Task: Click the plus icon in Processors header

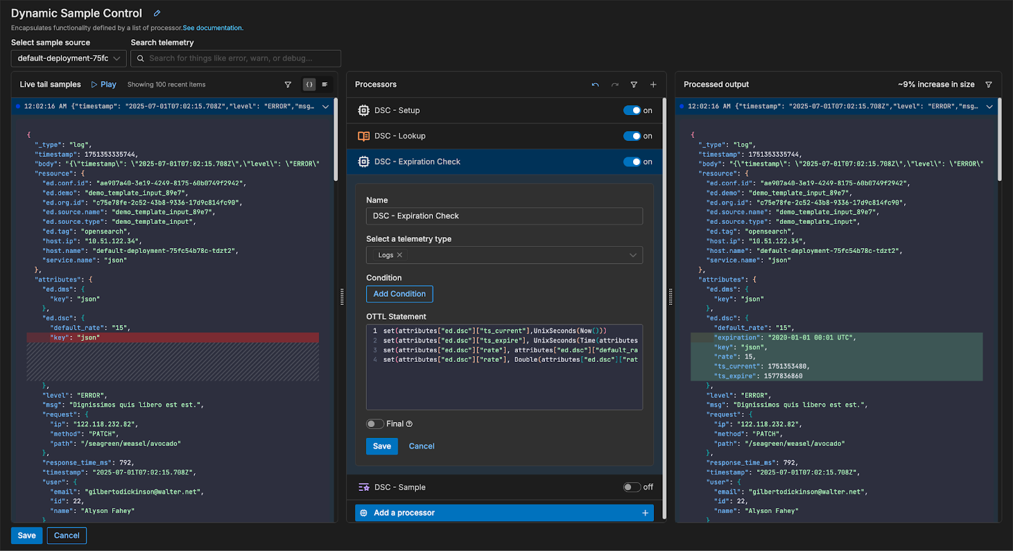Action: pyautogui.click(x=653, y=85)
